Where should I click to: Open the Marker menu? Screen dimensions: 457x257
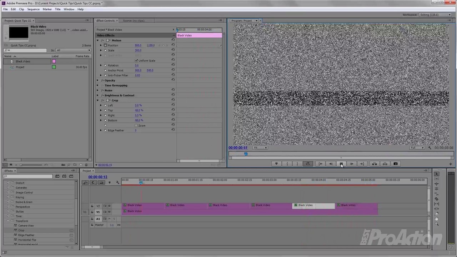point(47,9)
